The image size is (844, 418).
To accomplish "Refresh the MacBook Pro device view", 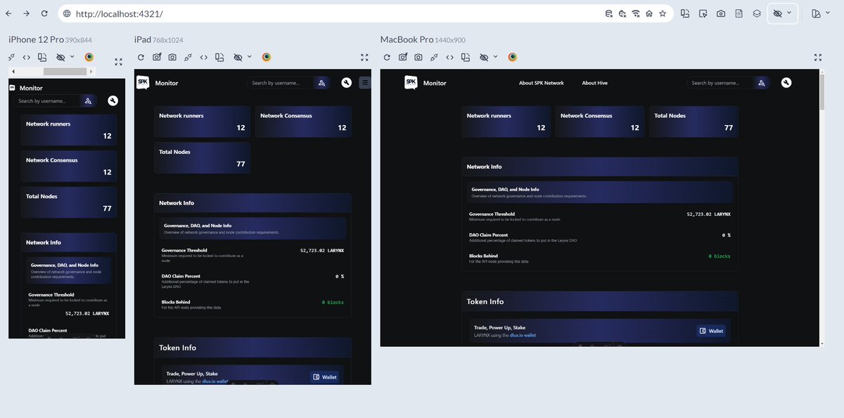I will tap(387, 57).
